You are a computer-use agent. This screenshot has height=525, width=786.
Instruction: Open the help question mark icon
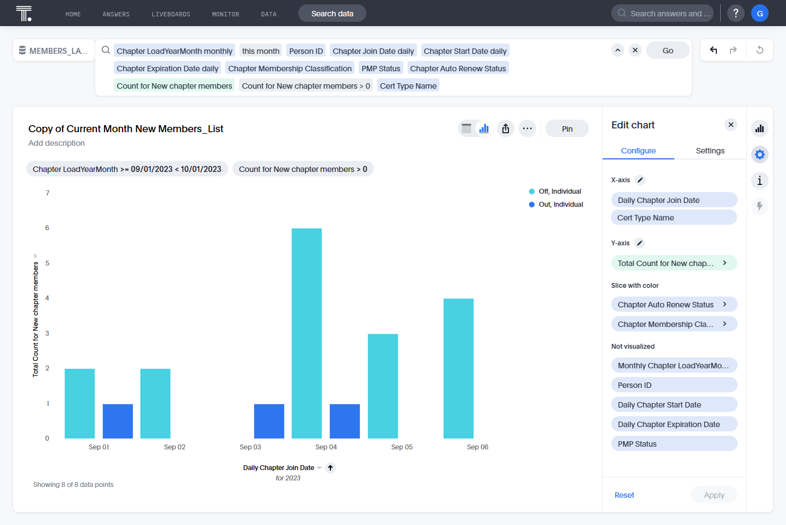736,13
